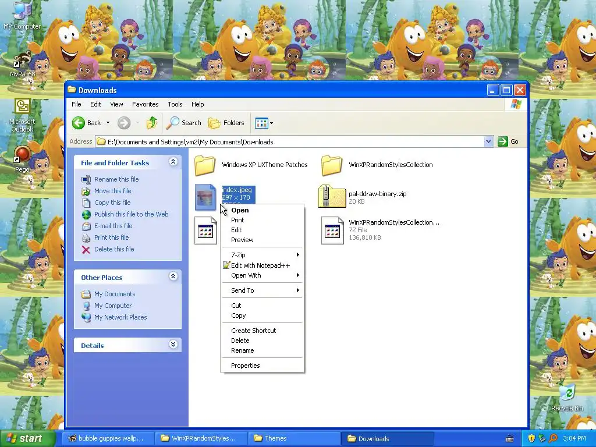Open the Views dropdown arrow
Viewport: 596px width, 447px height.
[x=271, y=123]
